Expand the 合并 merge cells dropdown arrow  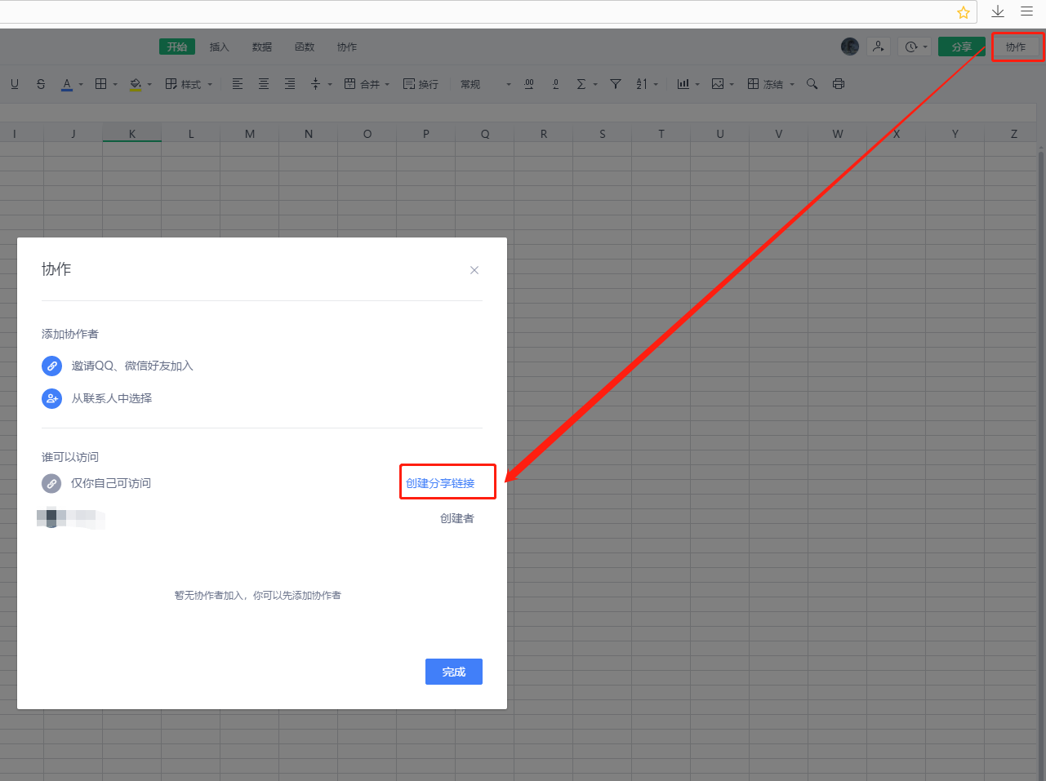point(387,84)
